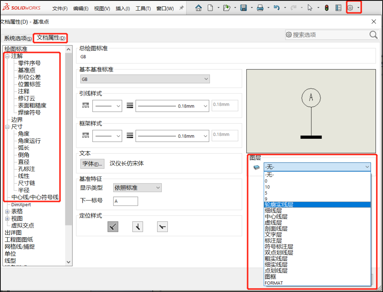This screenshot has height=292, width=383.
Task: Open the Options gear icon
Action: (351, 7)
